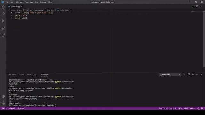Kill terminal with trash icon
This screenshot has width=205, height=115.
click(x=193, y=74)
